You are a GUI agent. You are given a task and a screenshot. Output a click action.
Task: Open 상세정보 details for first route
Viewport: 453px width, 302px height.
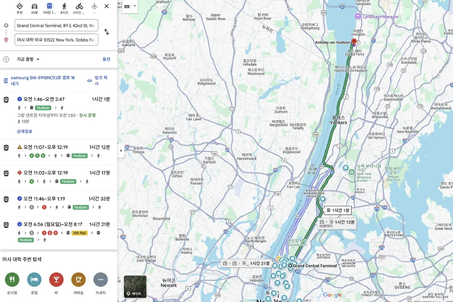coord(24,131)
